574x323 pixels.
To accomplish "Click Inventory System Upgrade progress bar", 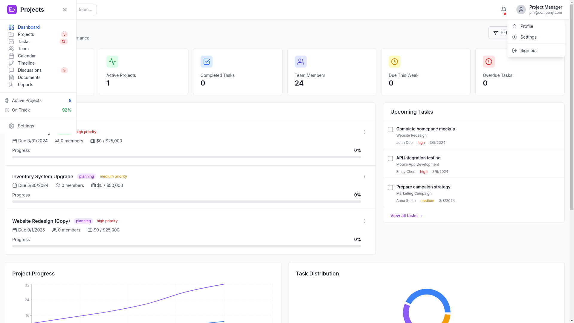I will pyautogui.click(x=187, y=202).
